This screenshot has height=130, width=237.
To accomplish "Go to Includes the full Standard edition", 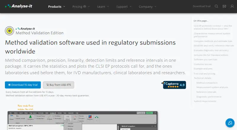I will pos(211,55).
